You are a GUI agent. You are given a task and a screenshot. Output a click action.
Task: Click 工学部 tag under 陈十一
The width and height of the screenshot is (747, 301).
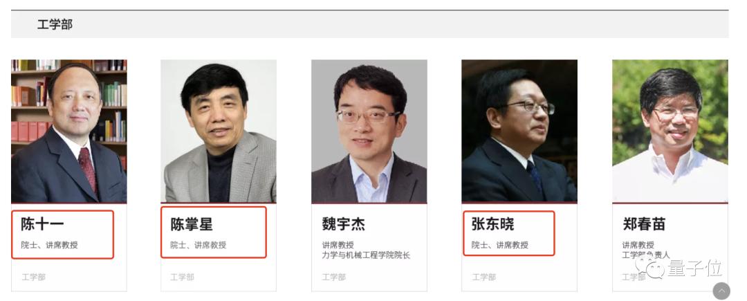click(x=33, y=277)
